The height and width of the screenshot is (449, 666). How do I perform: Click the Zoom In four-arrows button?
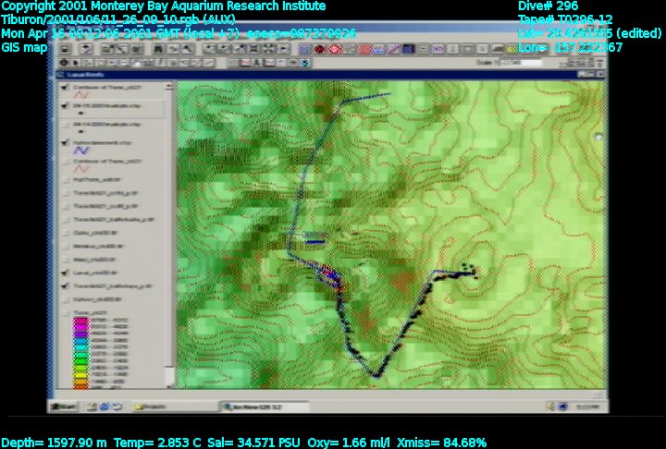[x=254, y=49]
